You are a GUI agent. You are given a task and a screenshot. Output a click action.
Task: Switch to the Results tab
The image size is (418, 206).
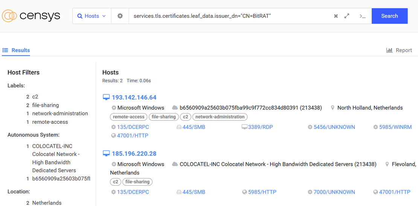point(16,50)
